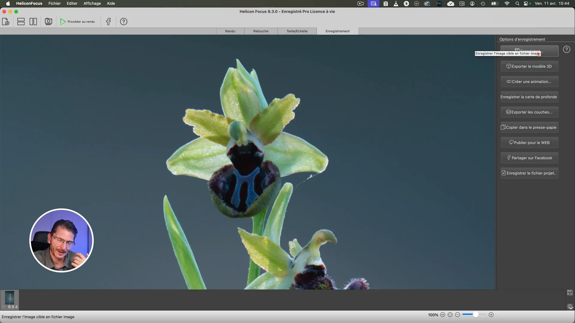Click the highlighted screen presenter menu bar icon
Image resolution: width=575 pixels, height=323 pixels.
(x=373, y=4)
